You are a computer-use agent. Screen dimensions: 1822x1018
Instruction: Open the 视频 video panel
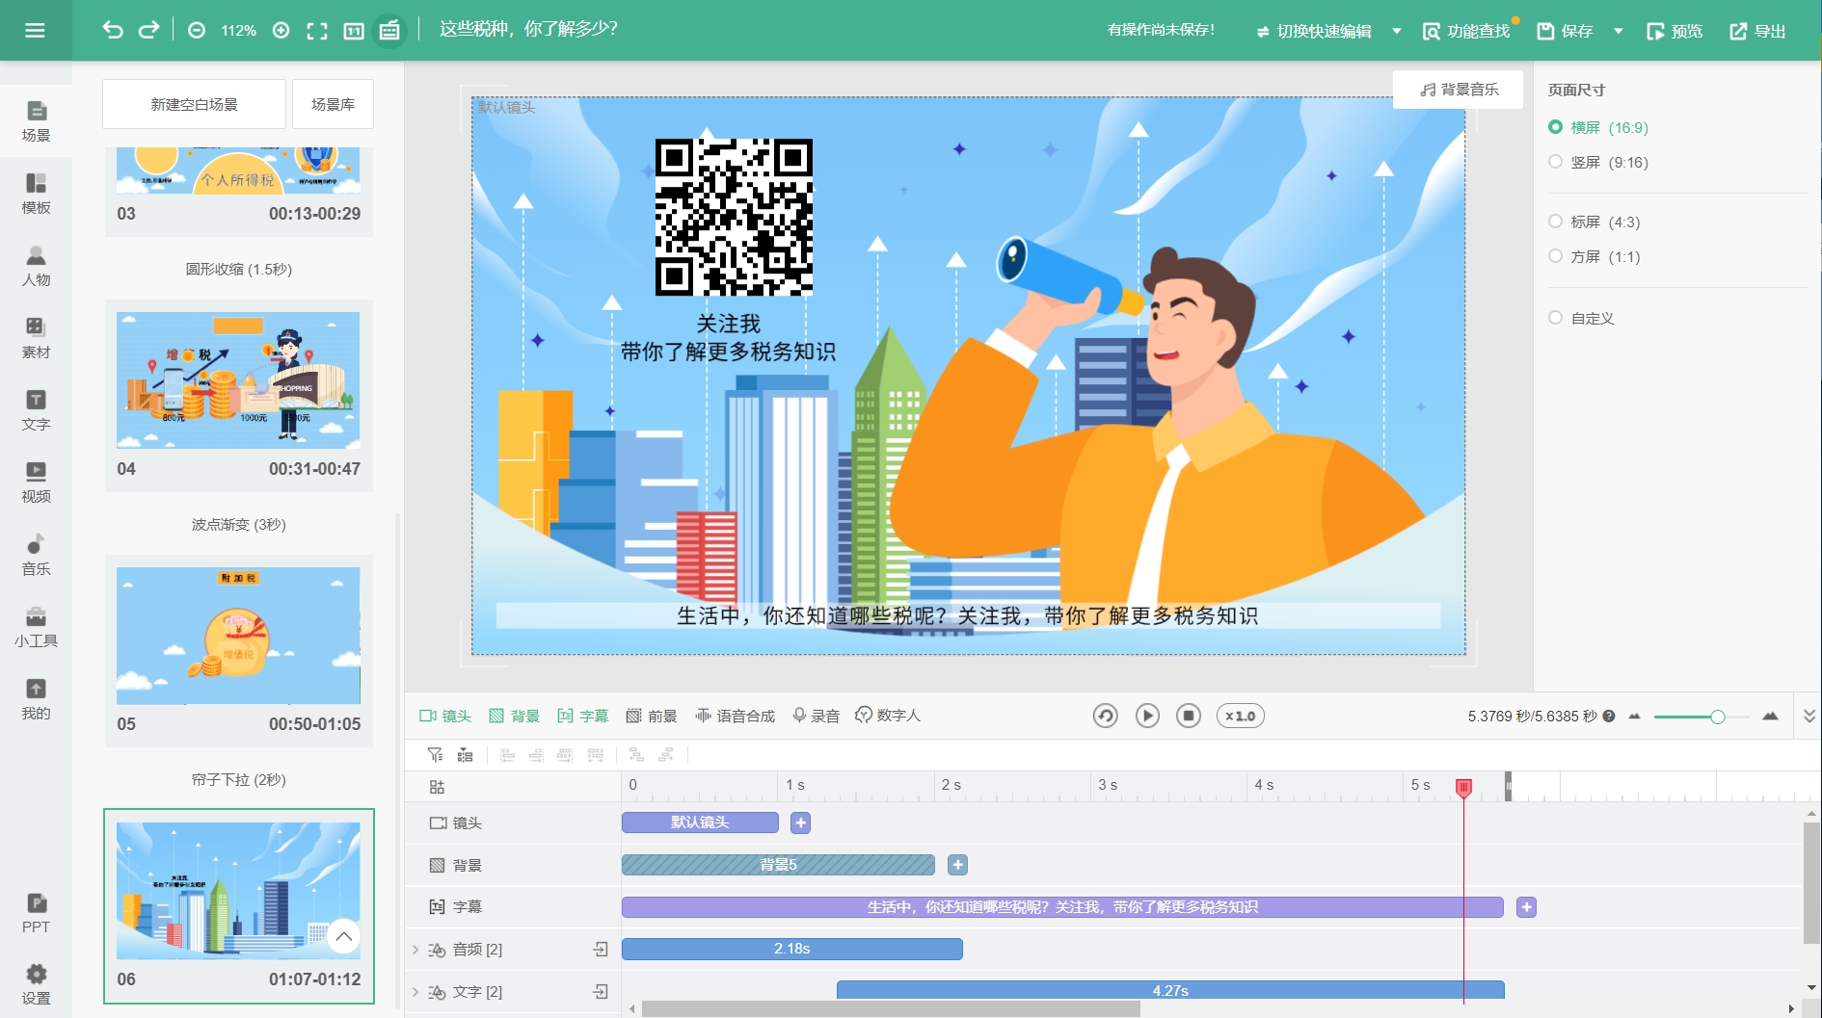pyautogui.click(x=36, y=483)
